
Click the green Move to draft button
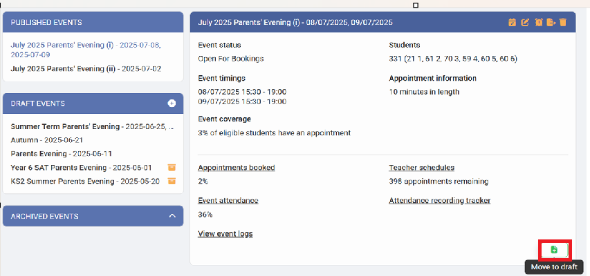tap(554, 250)
